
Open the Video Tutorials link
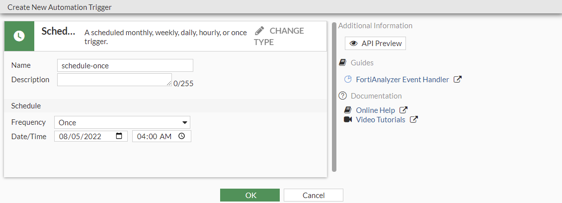pyautogui.click(x=380, y=120)
